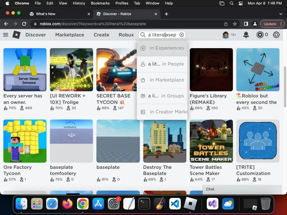The width and height of the screenshot is (287, 215).
Task: Select 'in Marketplace' search suggestion
Action: [x=162, y=80]
